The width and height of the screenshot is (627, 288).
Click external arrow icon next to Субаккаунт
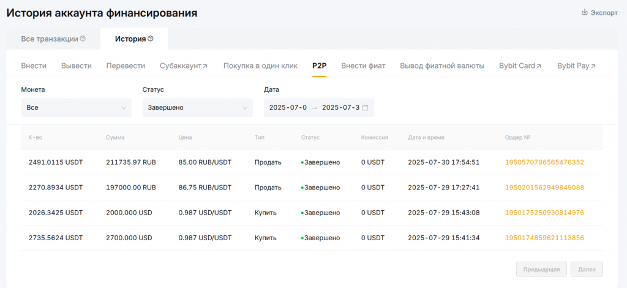pyautogui.click(x=205, y=66)
